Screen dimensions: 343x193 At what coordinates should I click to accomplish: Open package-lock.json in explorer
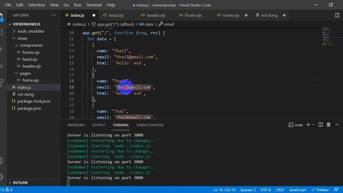pyautogui.click(x=34, y=101)
